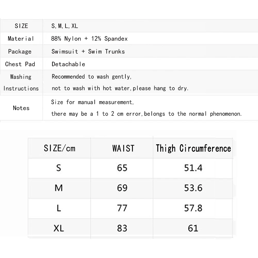Screen dimensions: 258x258
Task: Select 'Swimsuit + Swim Trunks' text
Action: [x=88, y=52]
